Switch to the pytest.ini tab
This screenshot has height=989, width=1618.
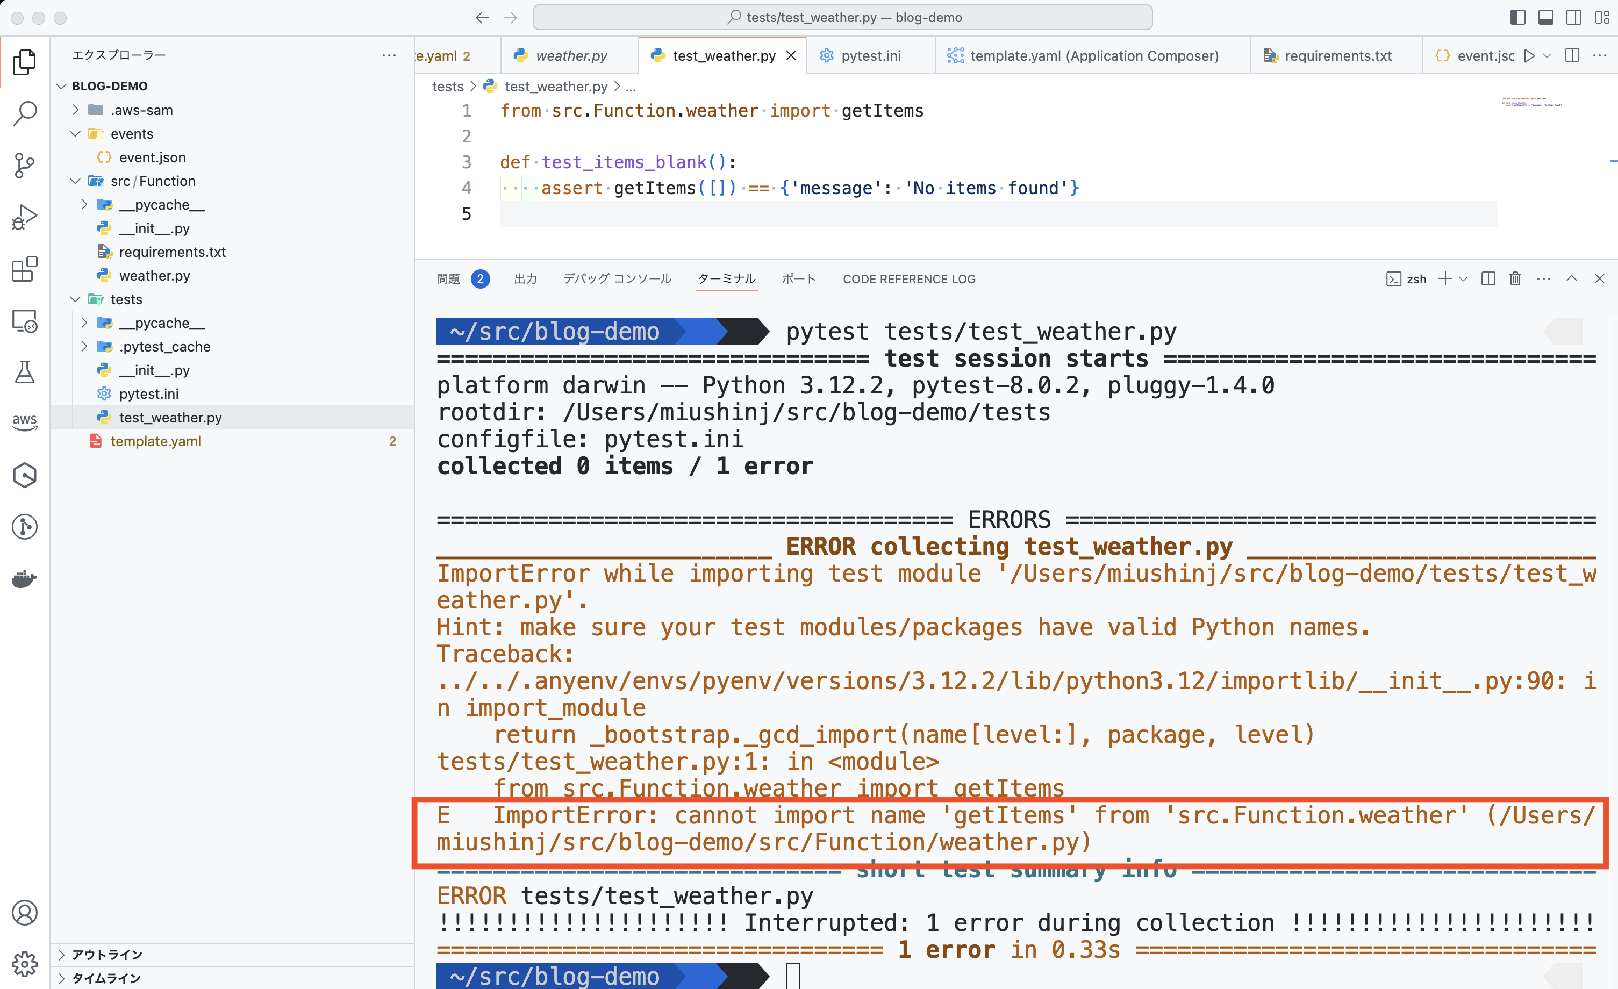point(871,56)
